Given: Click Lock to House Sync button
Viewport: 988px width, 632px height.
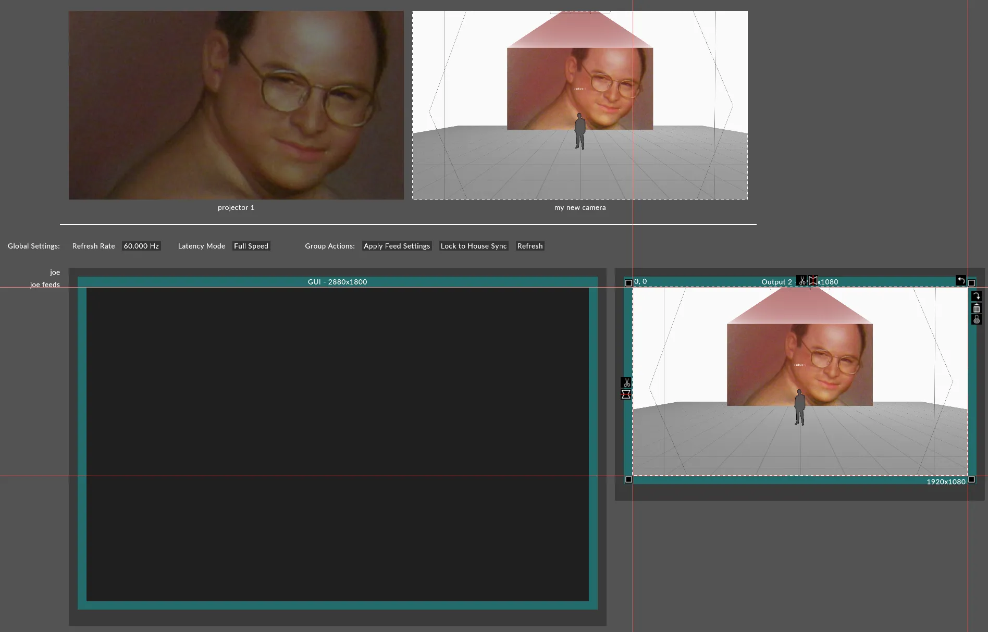Looking at the screenshot, I should point(473,246).
